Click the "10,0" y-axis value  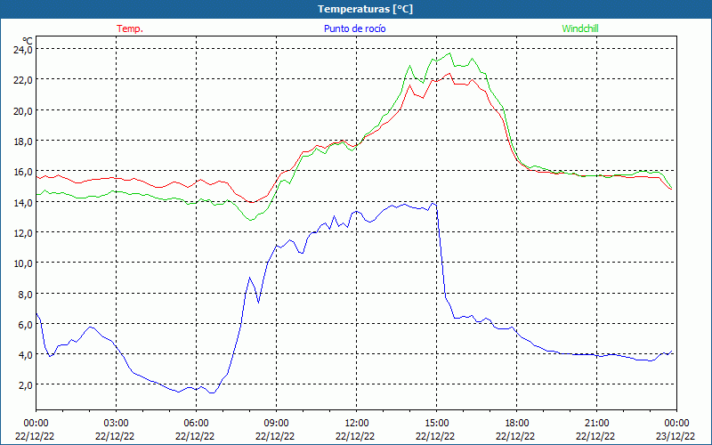coord(23,263)
